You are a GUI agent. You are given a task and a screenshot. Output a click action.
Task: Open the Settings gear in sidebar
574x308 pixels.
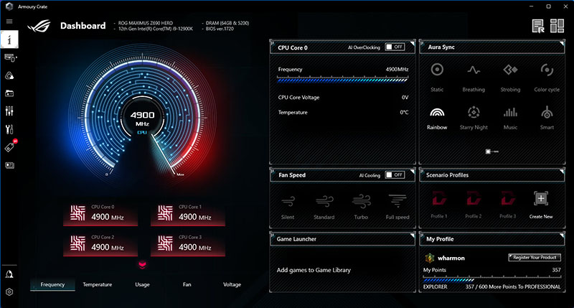pyautogui.click(x=9, y=292)
